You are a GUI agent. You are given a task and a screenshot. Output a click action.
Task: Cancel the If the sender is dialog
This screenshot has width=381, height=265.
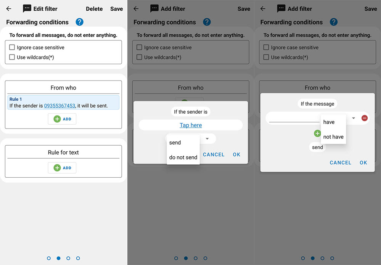tap(214, 154)
